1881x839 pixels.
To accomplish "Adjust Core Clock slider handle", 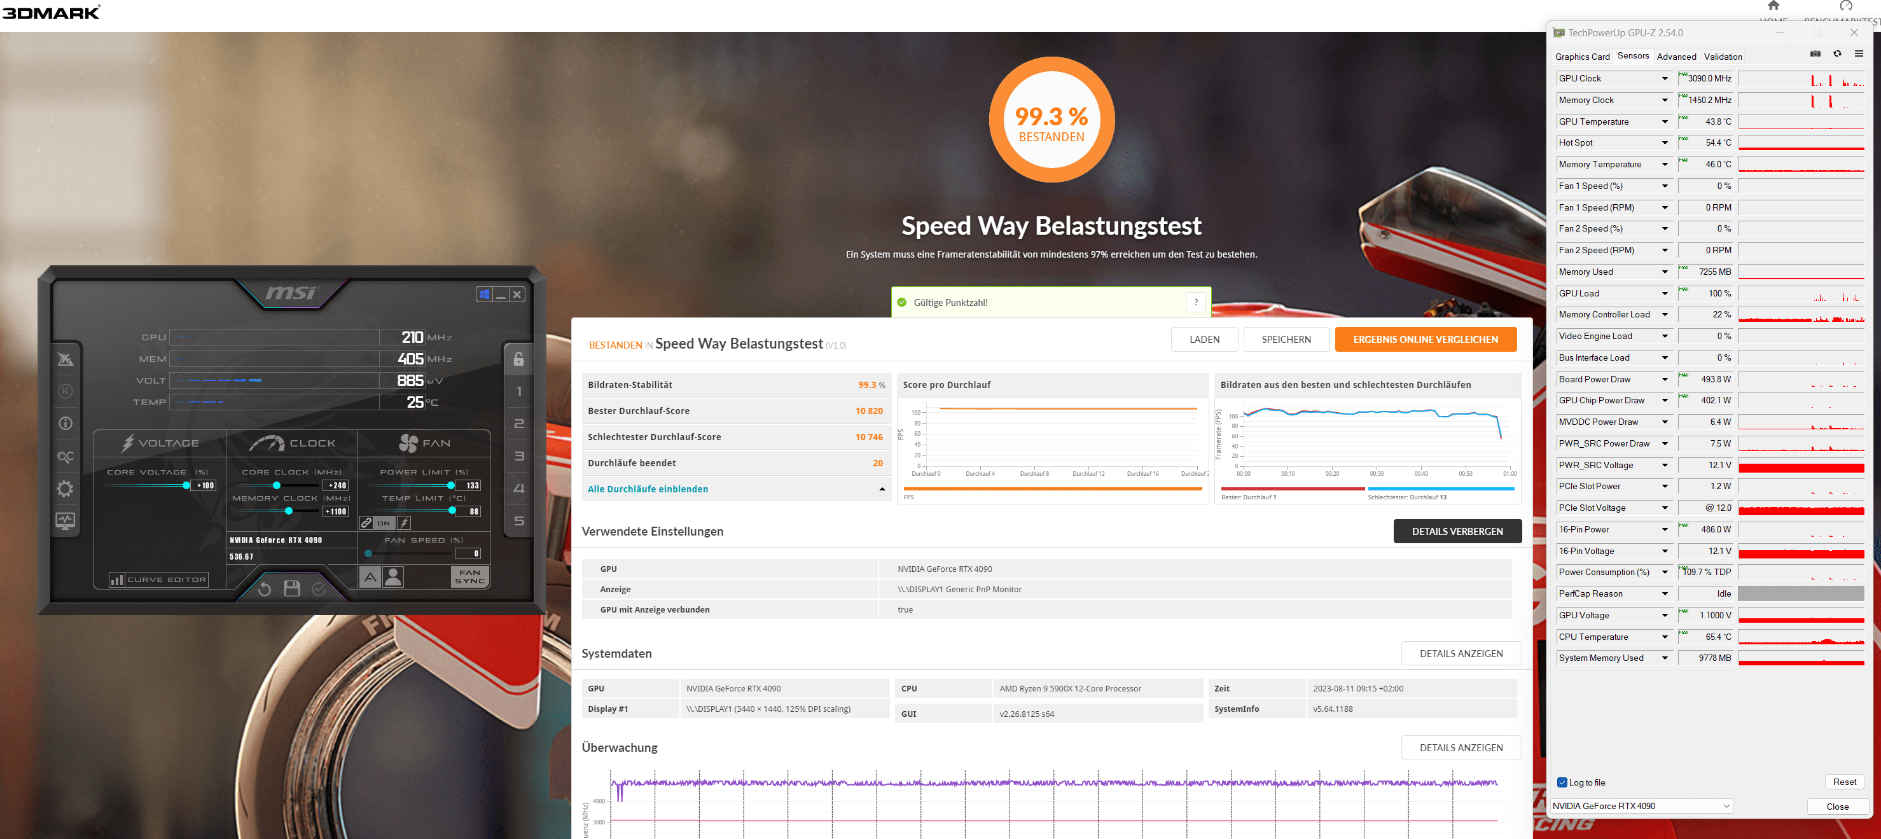I will tap(276, 485).
